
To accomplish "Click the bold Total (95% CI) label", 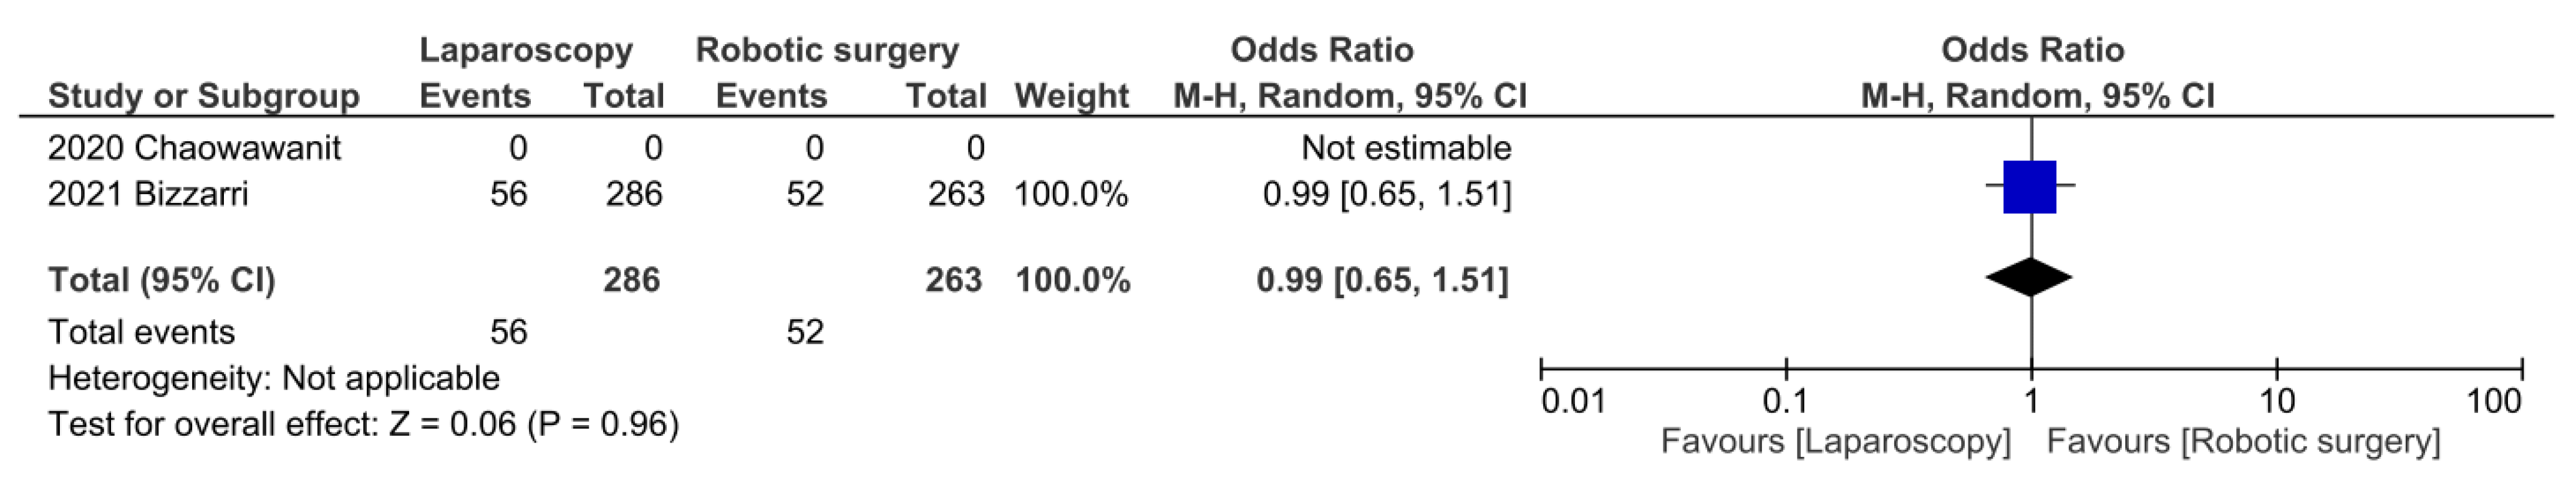I will coord(161,279).
